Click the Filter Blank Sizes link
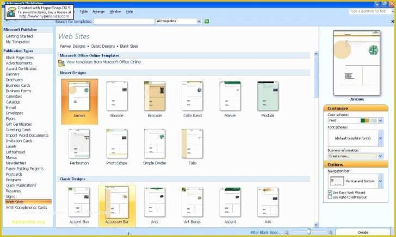The height and width of the screenshot is (237, 396). click(x=265, y=232)
